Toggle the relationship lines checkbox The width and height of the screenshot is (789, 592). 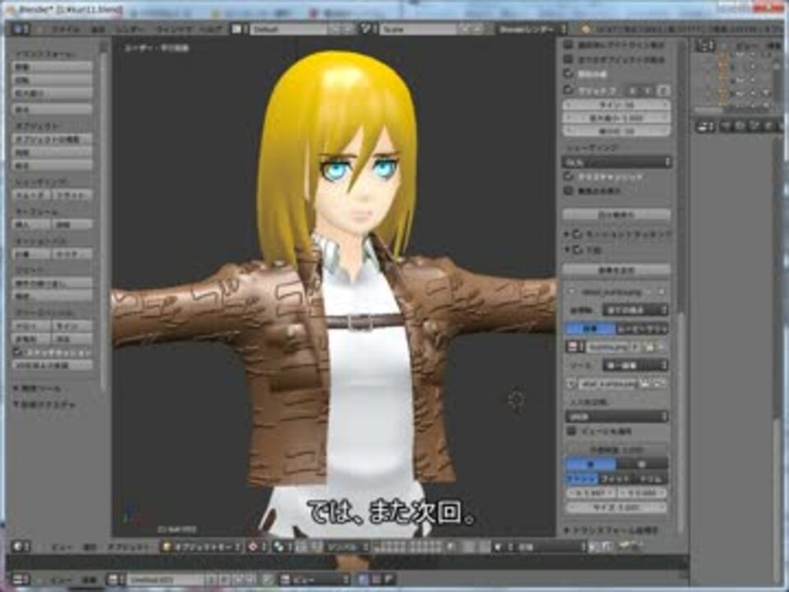click(x=569, y=74)
